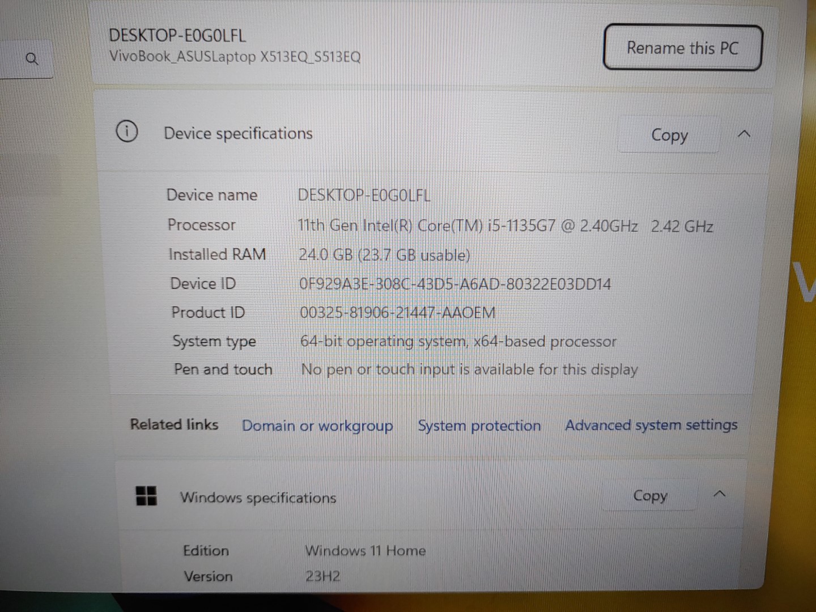Select the Windows 11 Home edition value
The image size is (816, 612).
point(365,550)
